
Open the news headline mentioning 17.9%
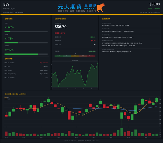118,37
